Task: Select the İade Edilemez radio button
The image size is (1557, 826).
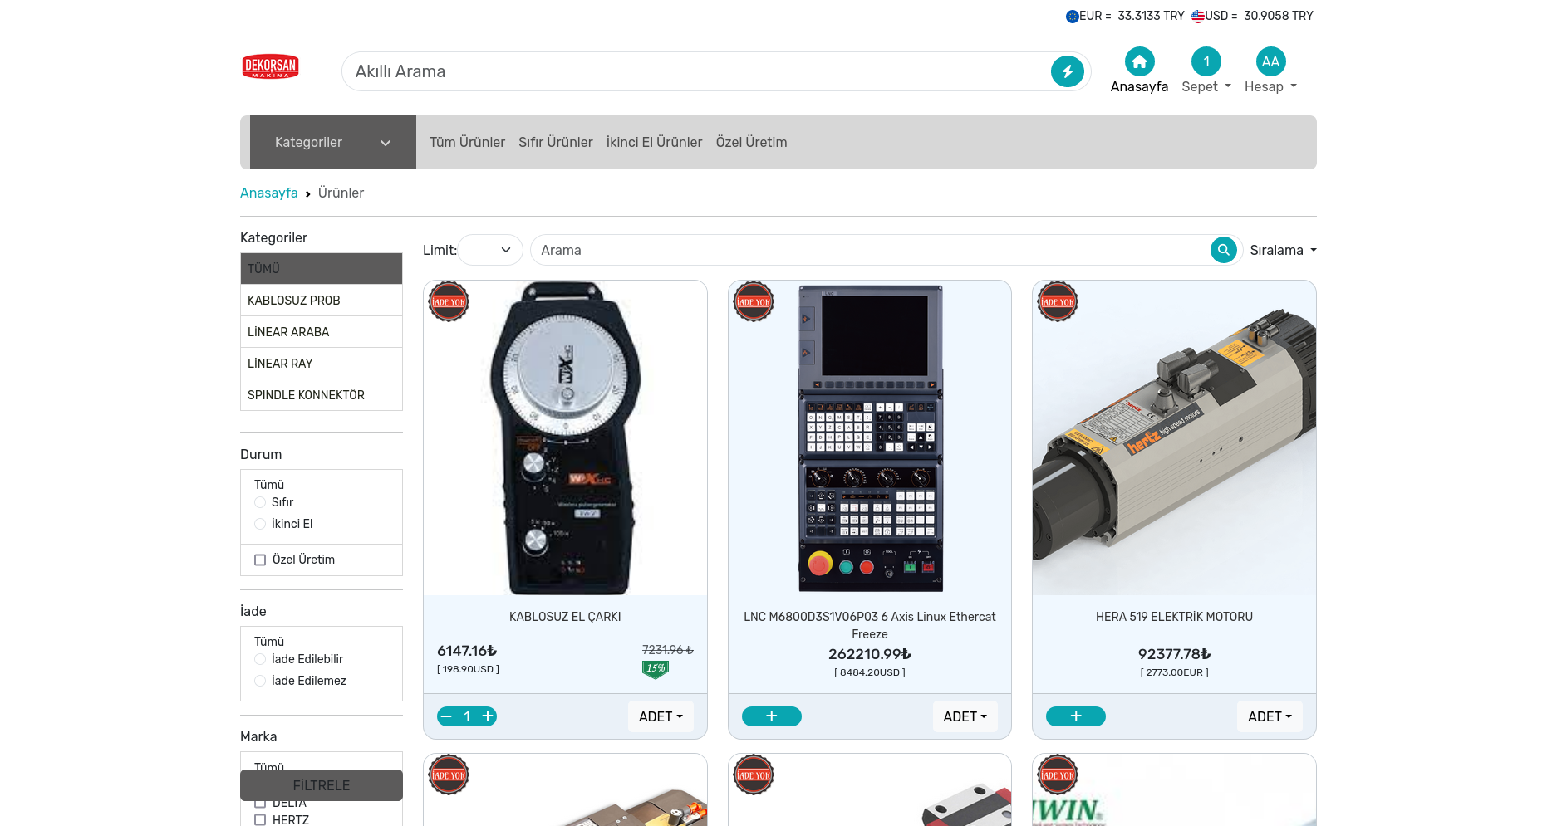Action: (260, 681)
